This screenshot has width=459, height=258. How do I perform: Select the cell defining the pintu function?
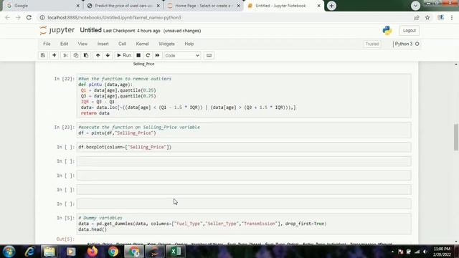click(x=244, y=96)
